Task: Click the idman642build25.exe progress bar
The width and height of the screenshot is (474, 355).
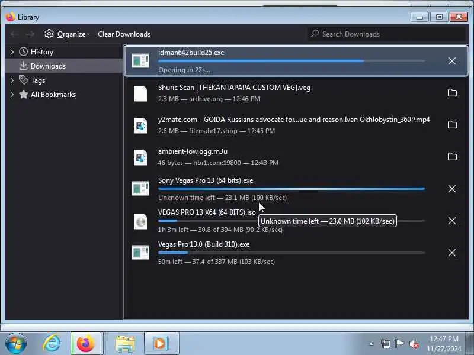Action: pos(292,61)
